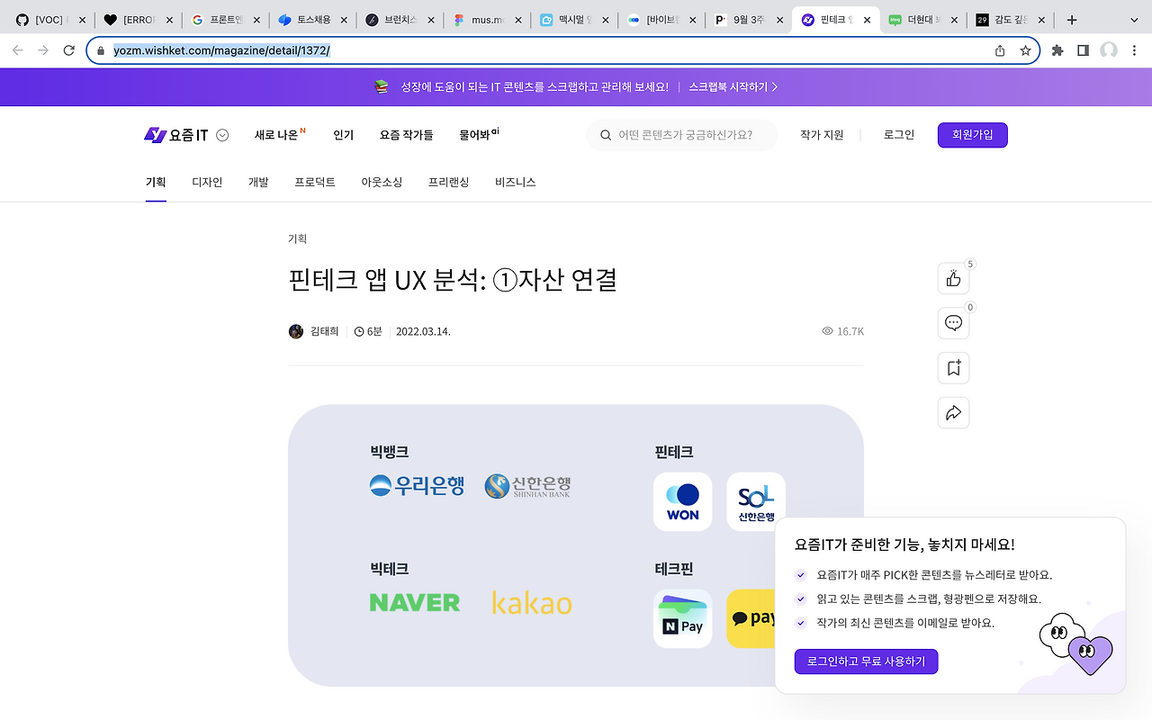
Task: Open comments with the speech bubble icon
Action: [954, 323]
